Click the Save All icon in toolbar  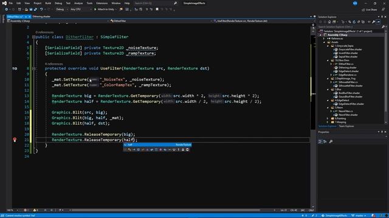[x=35, y=10]
